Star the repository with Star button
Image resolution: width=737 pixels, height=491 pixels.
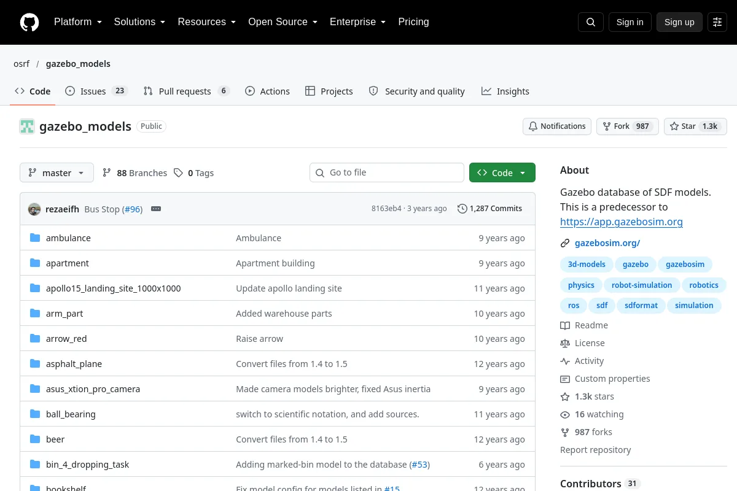pyautogui.click(x=695, y=126)
